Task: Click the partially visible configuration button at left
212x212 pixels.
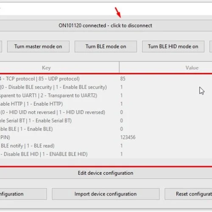Action: click(x=23, y=194)
